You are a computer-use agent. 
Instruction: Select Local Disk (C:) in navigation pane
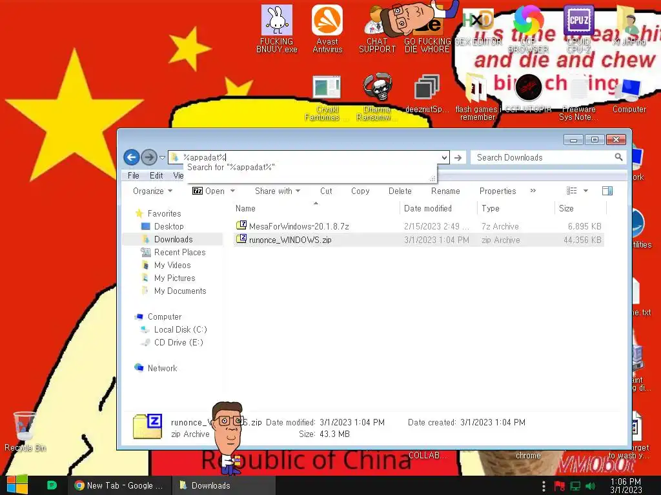pos(180,329)
